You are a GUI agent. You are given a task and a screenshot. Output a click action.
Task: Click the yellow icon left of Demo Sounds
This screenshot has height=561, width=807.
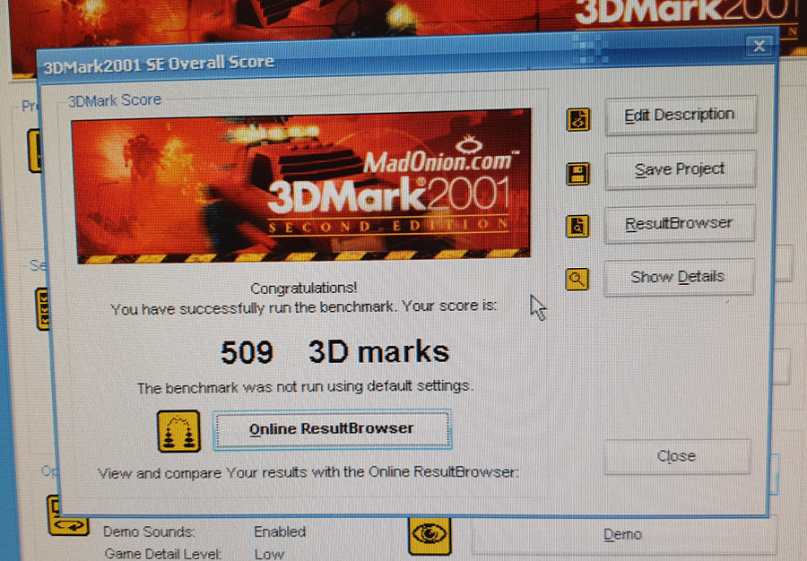point(68,521)
